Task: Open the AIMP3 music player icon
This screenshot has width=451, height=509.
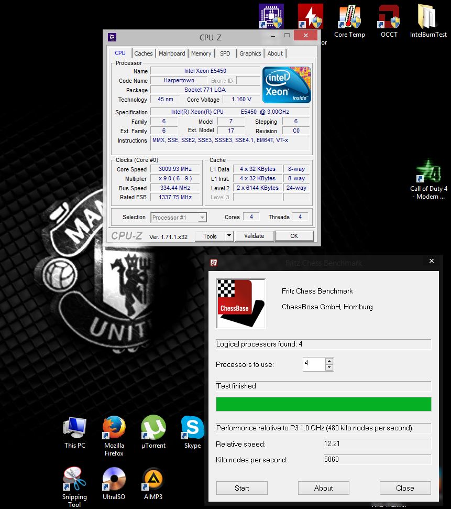Action: 153,480
